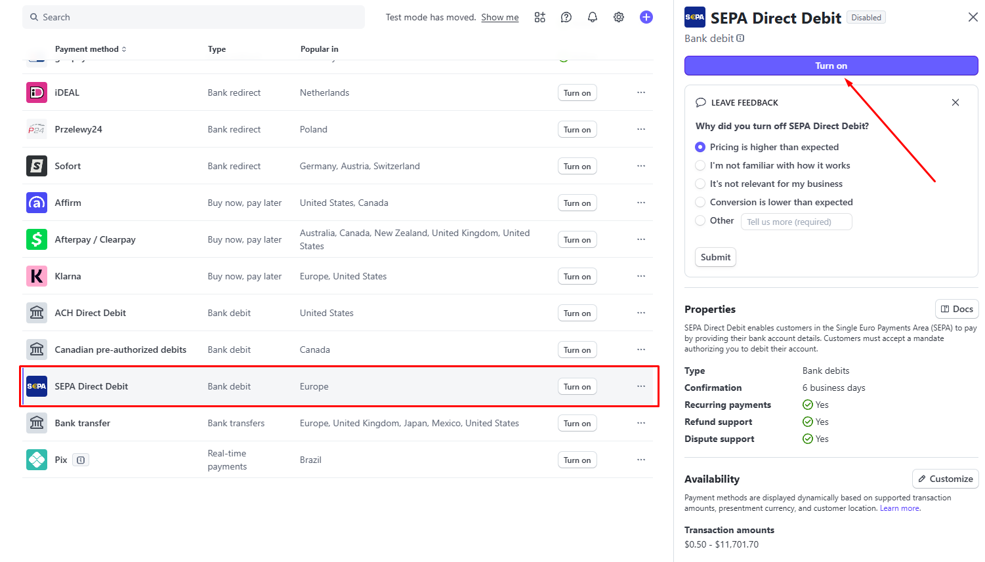985x562 pixels.
Task: Select 'It's not relevant for my business'
Action: [700, 184]
